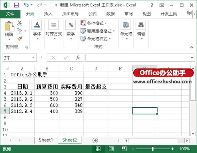Screen dimensions: 197x153
Task: Open the Font (字体) group icon
Action: pos(37,25)
